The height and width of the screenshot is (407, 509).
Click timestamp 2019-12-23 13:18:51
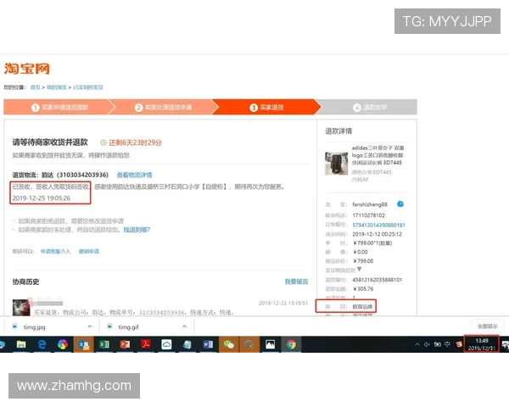(x=283, y=304)
